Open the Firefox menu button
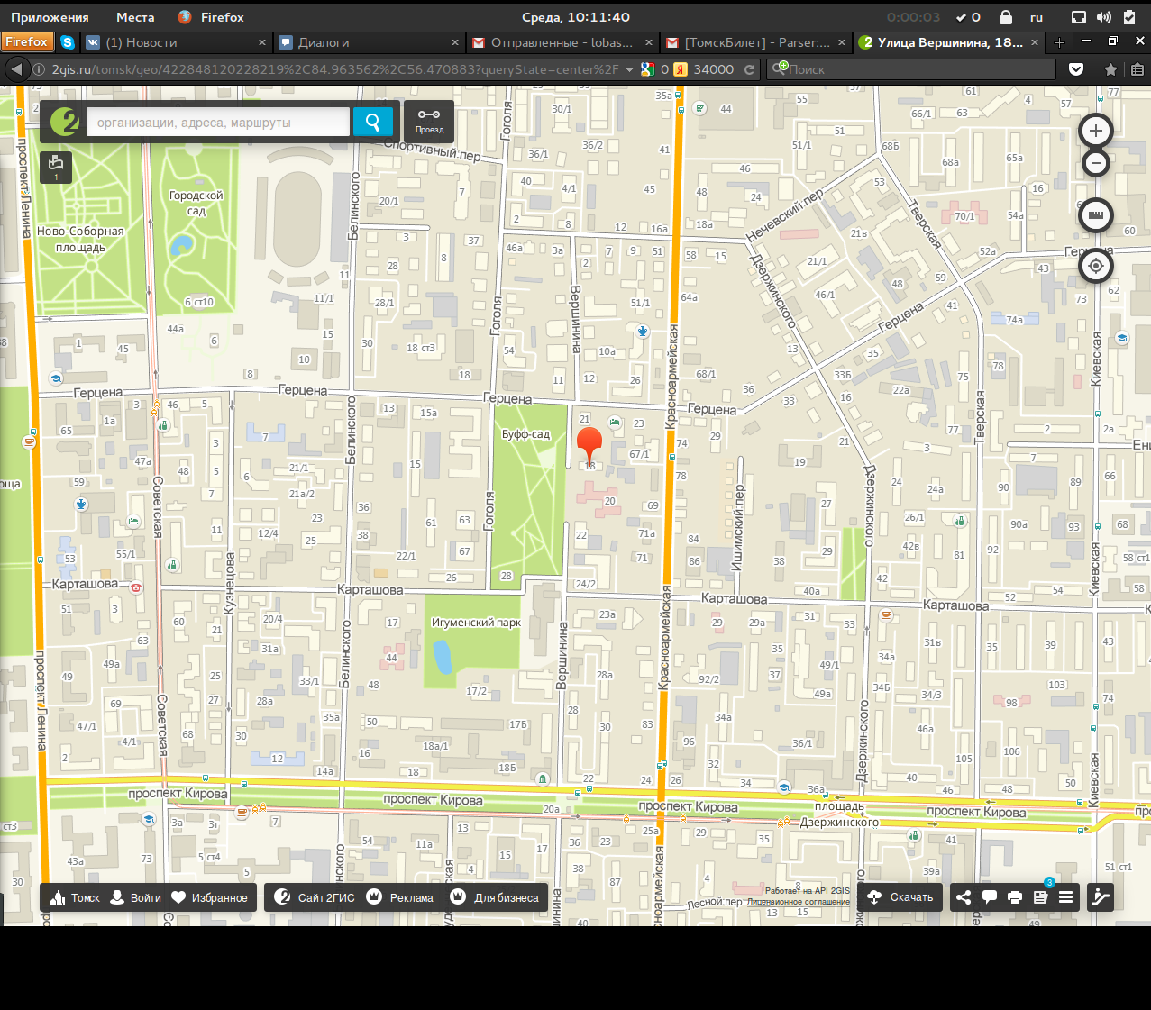Screen dimensions: 1151x1010 [27, 42]
